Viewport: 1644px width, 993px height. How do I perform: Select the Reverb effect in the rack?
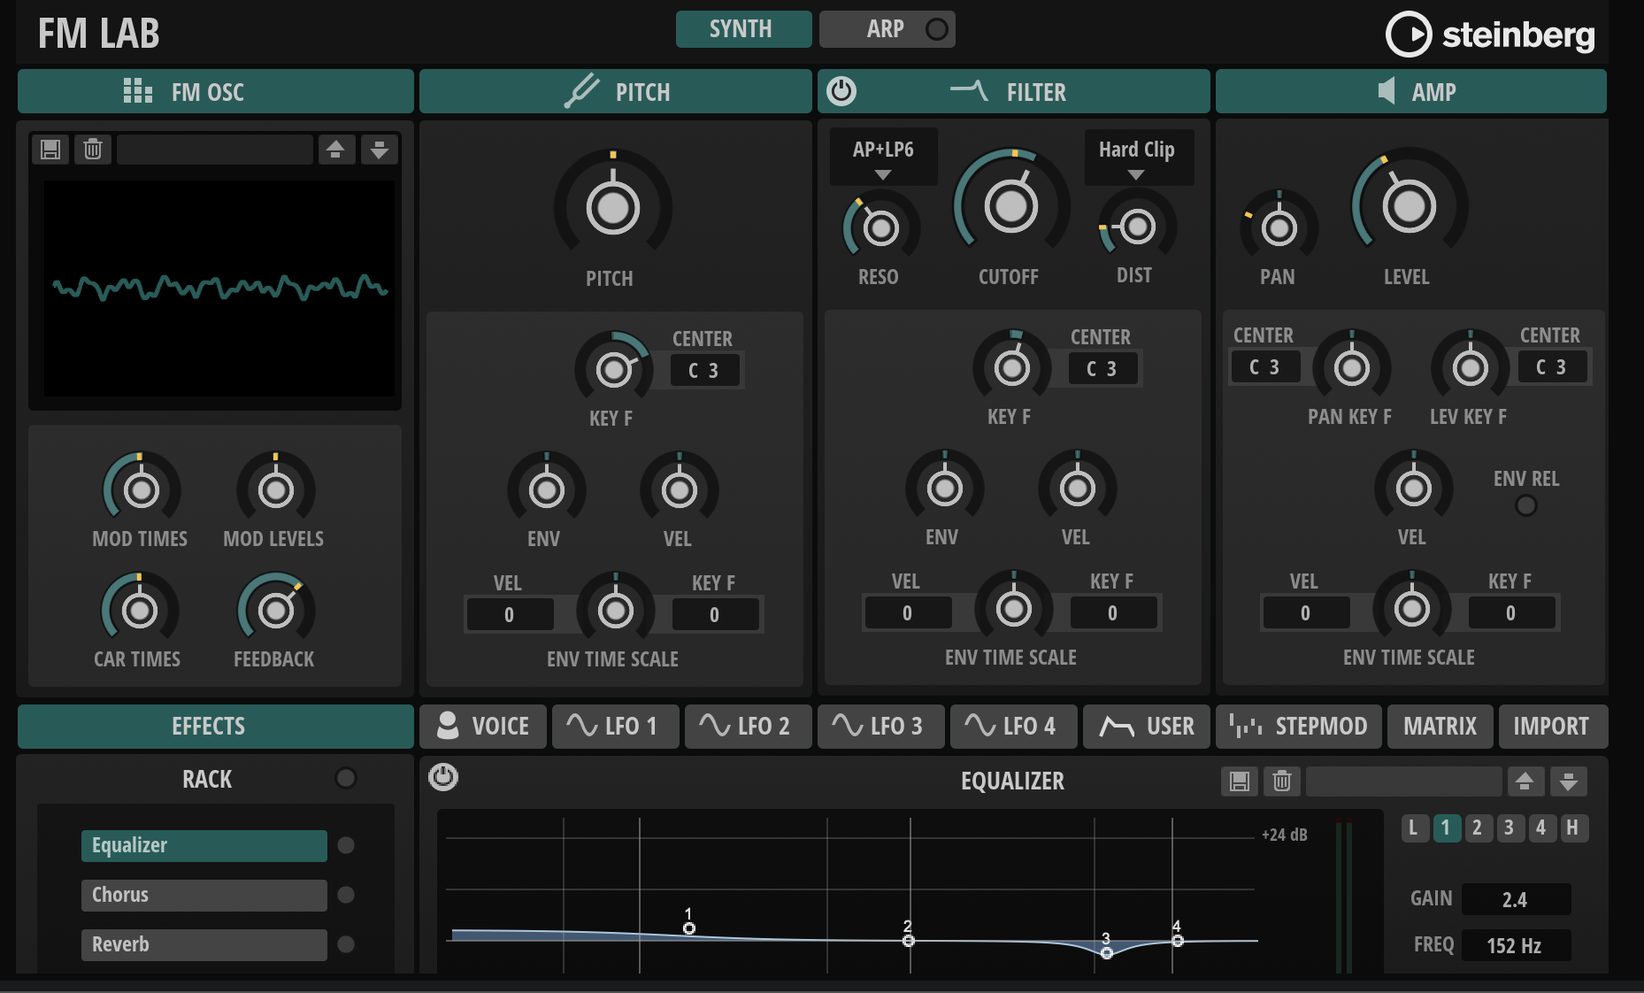[203, 944]
